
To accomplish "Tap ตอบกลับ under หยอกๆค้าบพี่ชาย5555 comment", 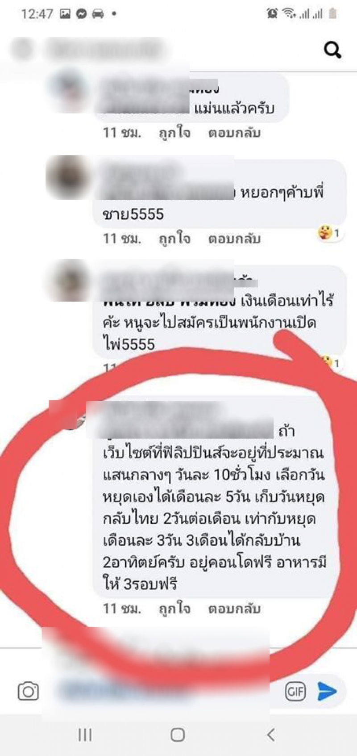I will click(x=234, y=239).
